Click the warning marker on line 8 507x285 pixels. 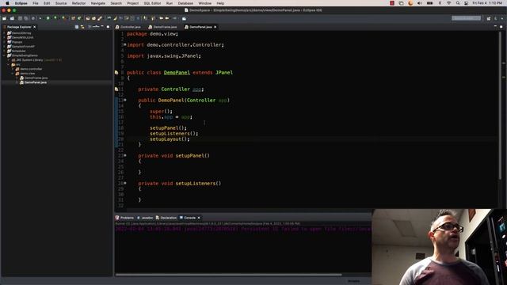click(x=116, y=73)
